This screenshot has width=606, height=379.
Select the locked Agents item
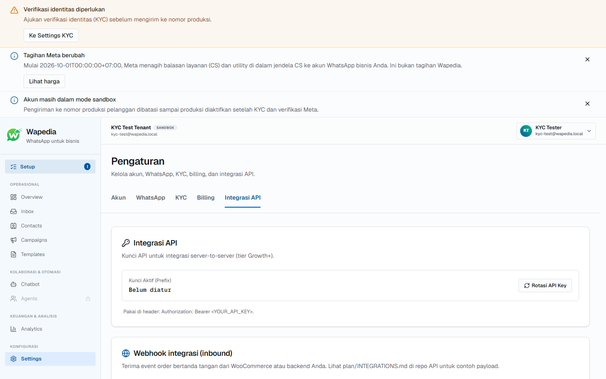(50, 299)
